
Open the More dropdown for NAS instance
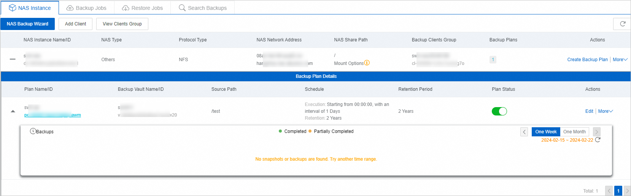click(x=620, y=60)
